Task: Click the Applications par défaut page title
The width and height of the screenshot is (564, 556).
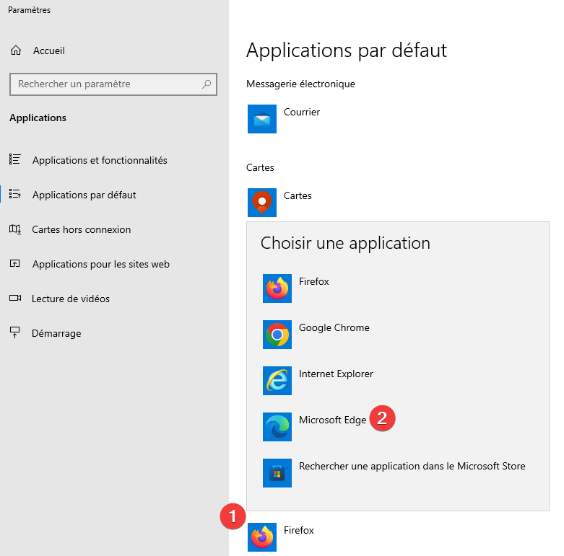Action: click(347, 50)
